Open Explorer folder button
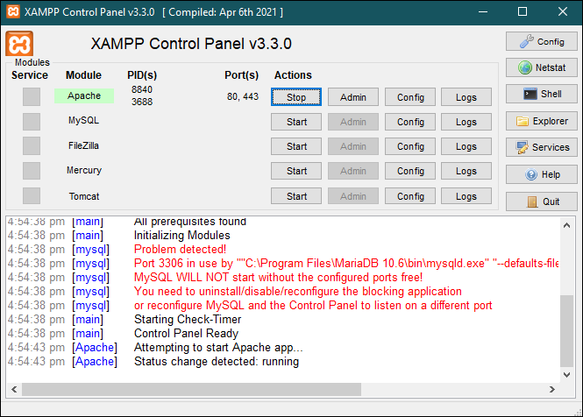 point(540,121)
